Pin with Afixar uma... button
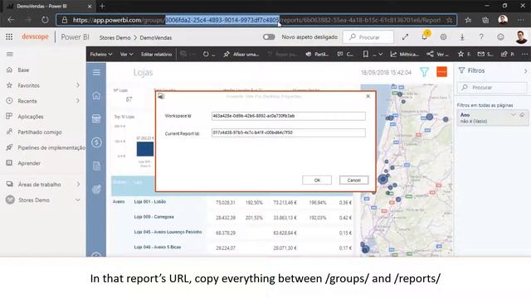This screenshot has height=298, width=531. tap(241, 54)
